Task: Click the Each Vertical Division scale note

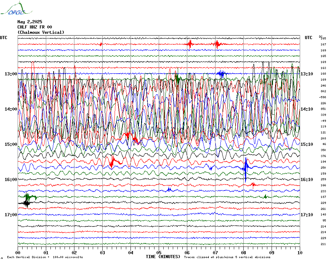Action: tap(45, 257)
